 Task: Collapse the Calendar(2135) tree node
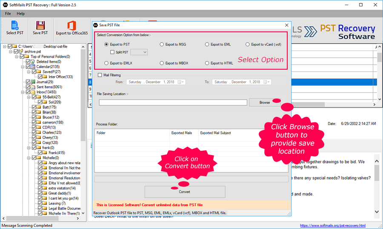tap(23, 67)
